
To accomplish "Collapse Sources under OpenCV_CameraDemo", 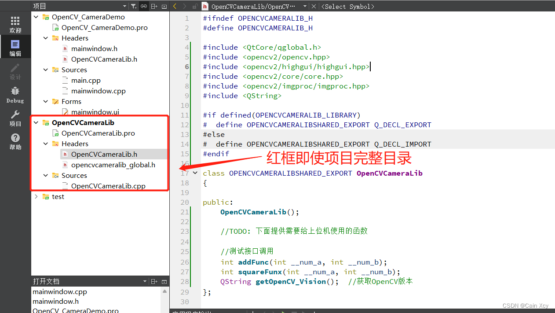I will tap(46, 70).
